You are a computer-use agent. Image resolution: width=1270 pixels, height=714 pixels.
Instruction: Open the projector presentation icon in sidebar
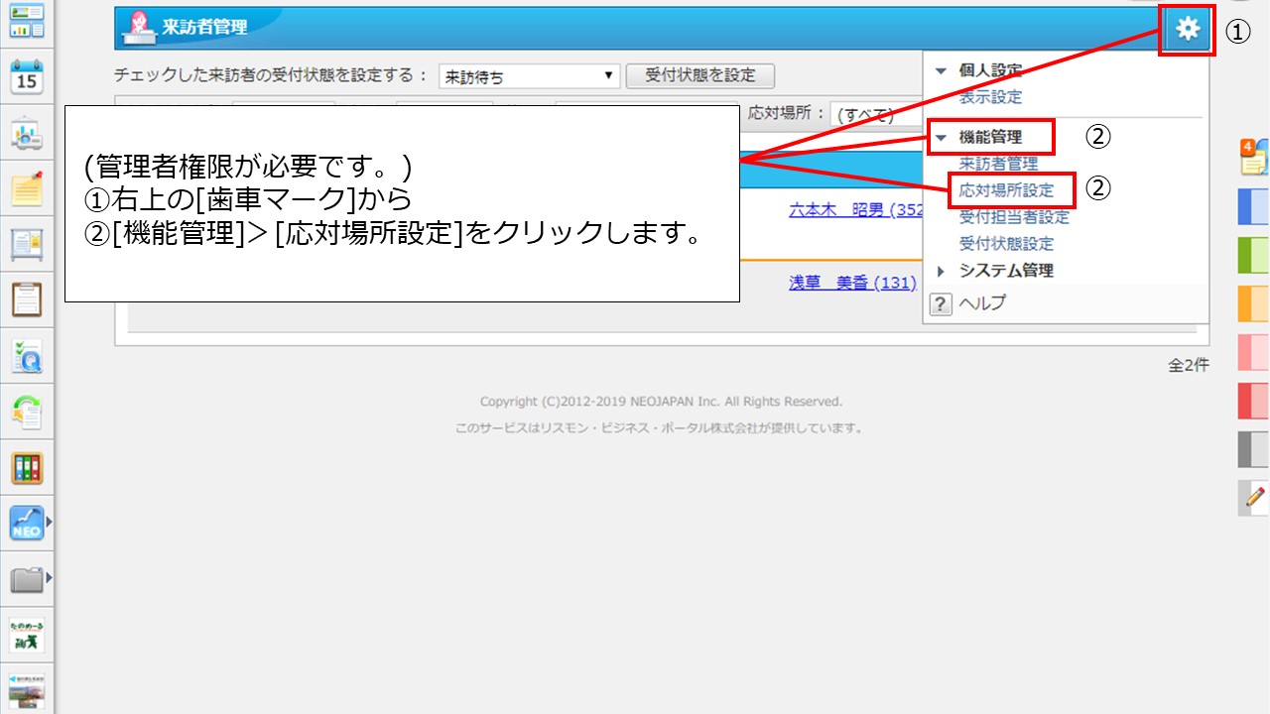26,132
